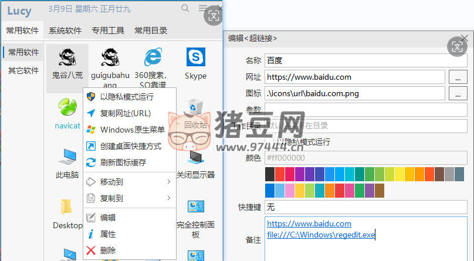
Task: Click the 鬼谷八荒 game icon
Action: [x=67, y=58]
